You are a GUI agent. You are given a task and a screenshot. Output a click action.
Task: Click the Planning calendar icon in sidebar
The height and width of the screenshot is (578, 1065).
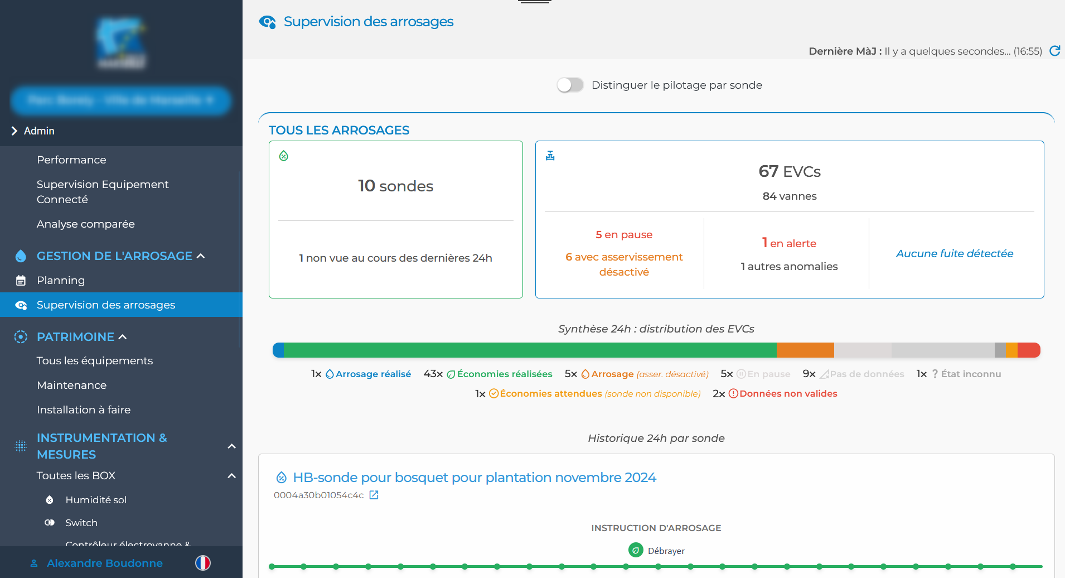21,281
